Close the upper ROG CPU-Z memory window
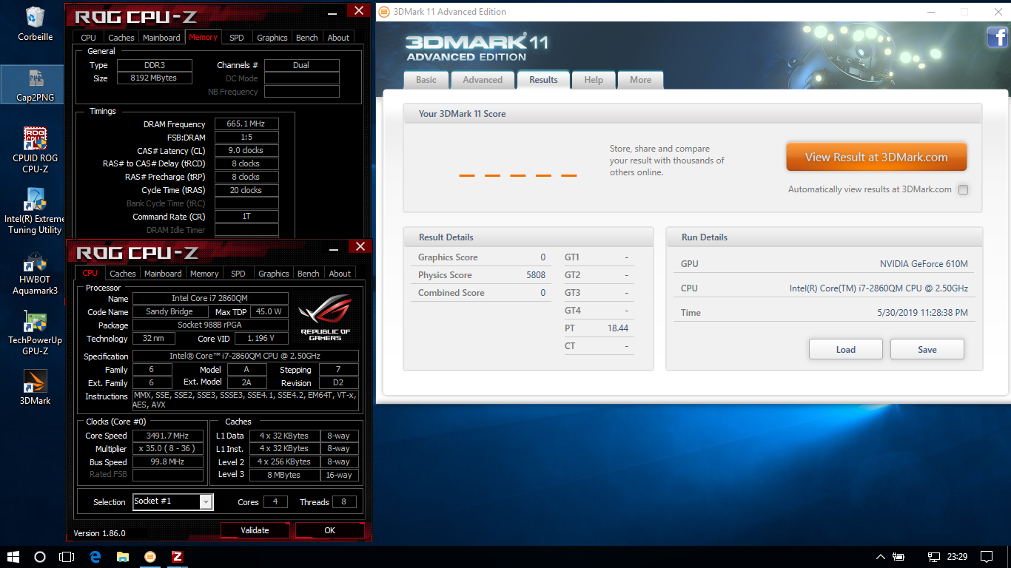The height and width of the screenshot is (568, 1011). (x=359, y=10)
